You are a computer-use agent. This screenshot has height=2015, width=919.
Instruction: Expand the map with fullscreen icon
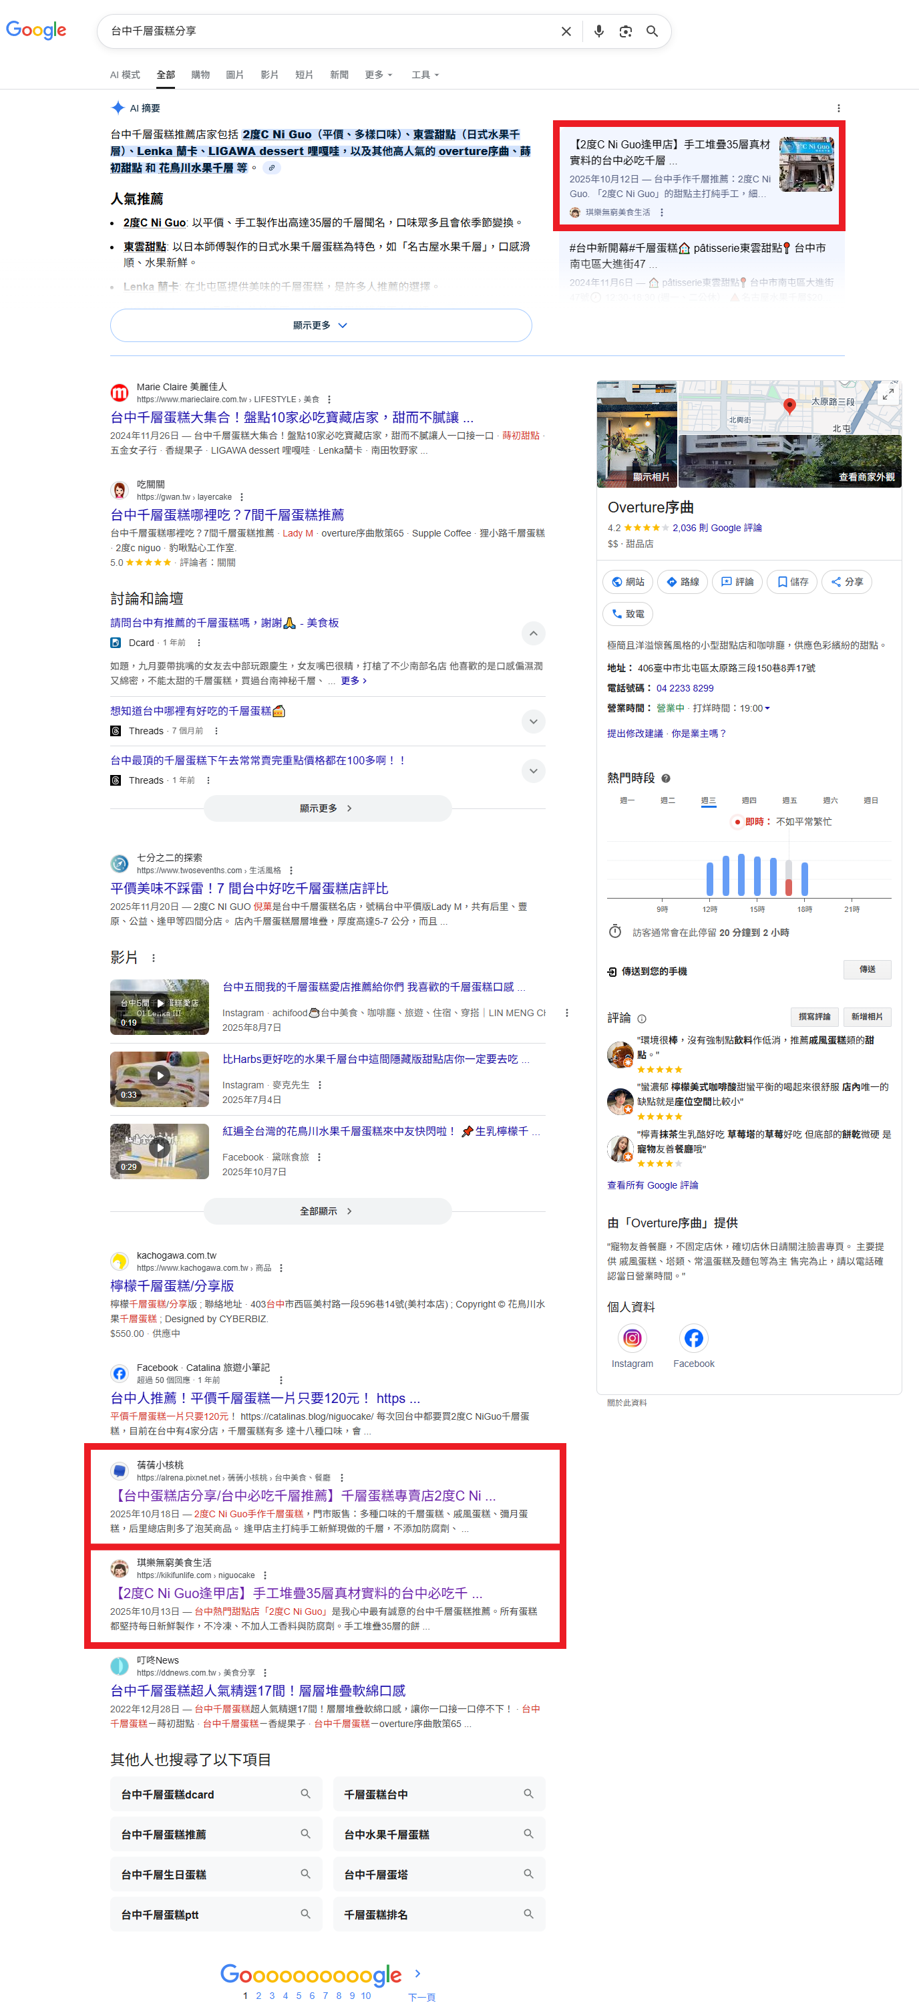888,395
